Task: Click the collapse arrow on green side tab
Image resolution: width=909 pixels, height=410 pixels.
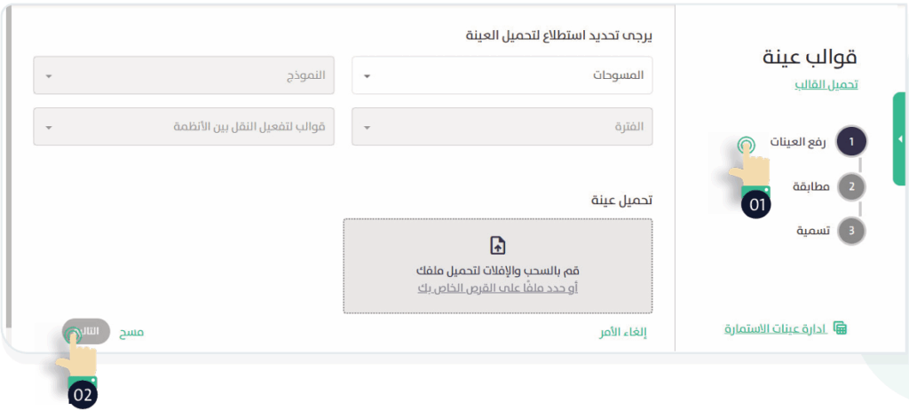Action: (x=900, y=139)
